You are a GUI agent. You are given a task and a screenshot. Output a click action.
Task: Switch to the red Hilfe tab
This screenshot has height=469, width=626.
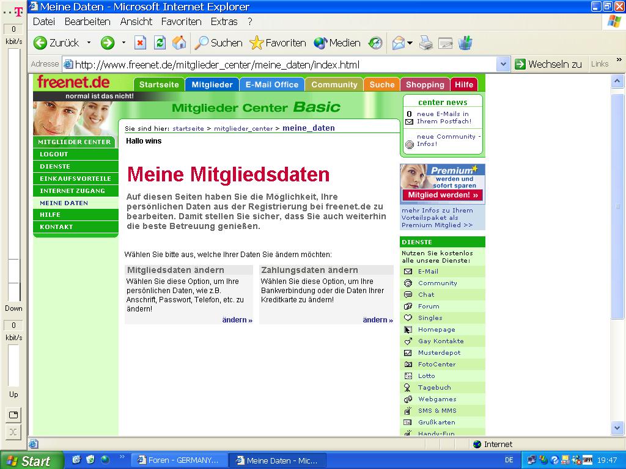pyautogui.click(x=464, y=84)
